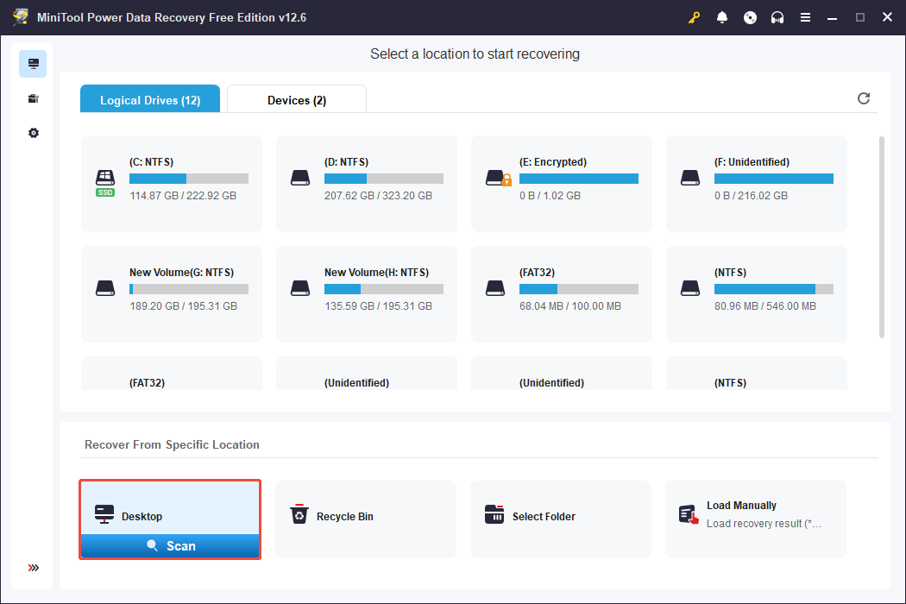This screenshot has width=906, height=604.
Task: Click the drive list vertical scrollbar
Action: click(881, 236)
